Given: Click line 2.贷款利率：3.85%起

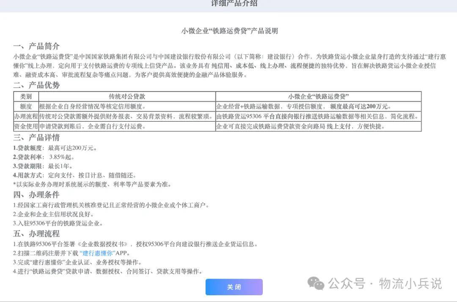Looking at the screenshot, I should coord(44,157).
